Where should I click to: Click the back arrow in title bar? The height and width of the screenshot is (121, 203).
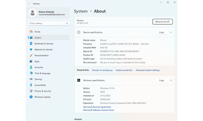[29, 4]
